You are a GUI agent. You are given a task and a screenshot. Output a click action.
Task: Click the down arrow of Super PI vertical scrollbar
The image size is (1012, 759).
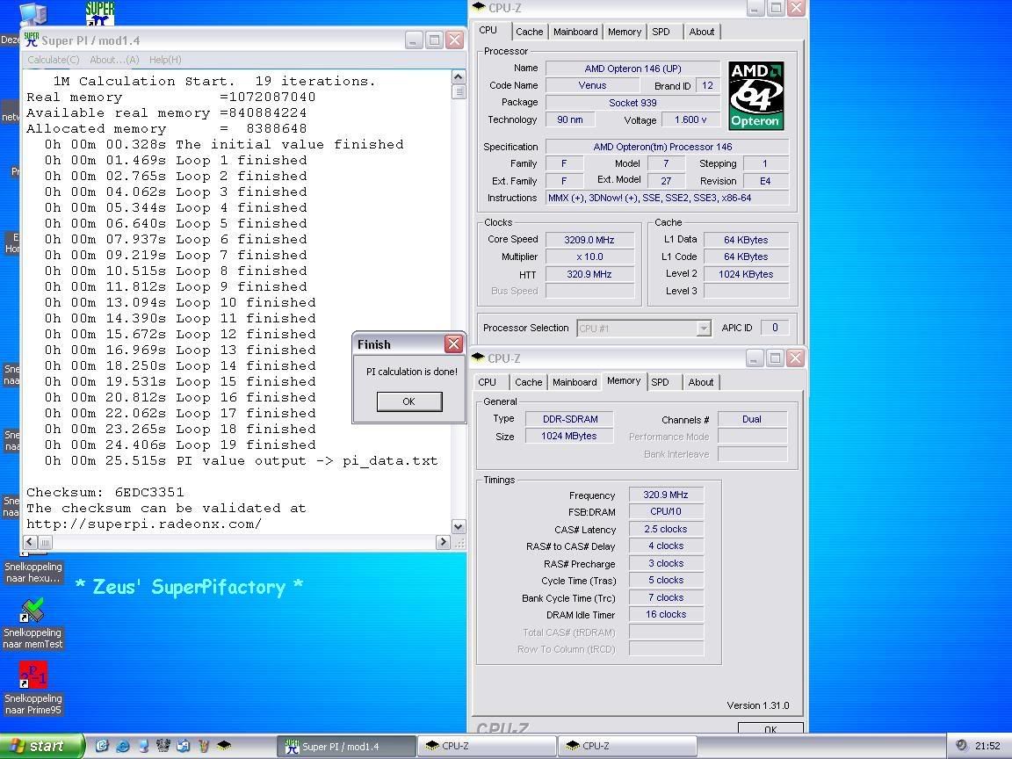(459, 527)
